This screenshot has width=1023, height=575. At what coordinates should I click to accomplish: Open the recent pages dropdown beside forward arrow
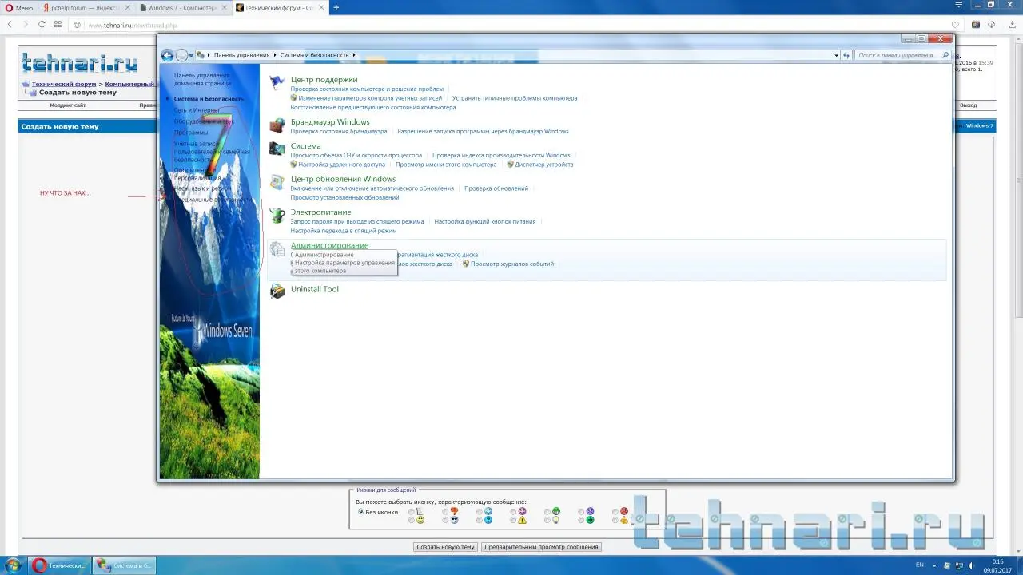coord(191,55)
